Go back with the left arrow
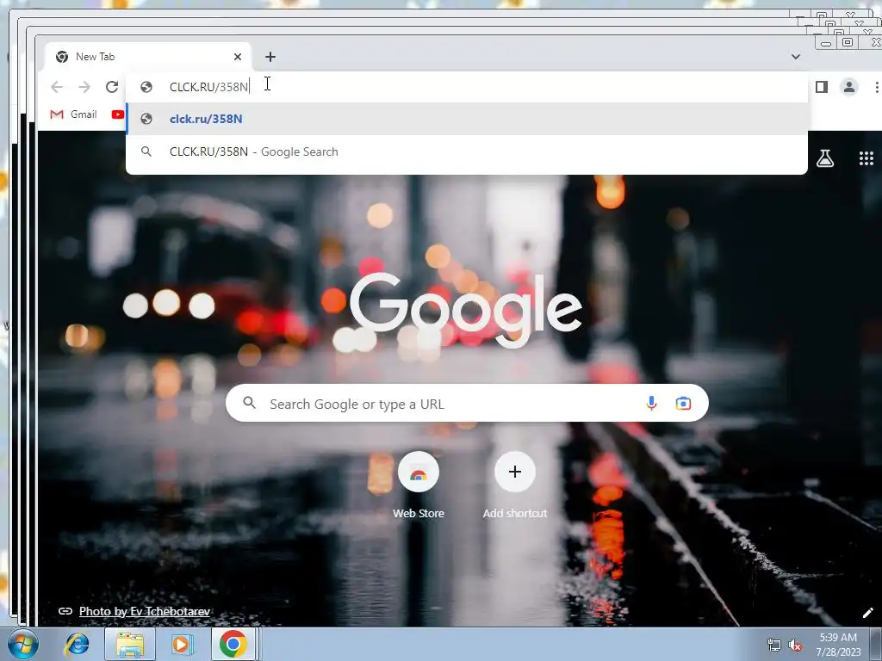The width and height of the screenshot is (882, 661). (57, 87)
